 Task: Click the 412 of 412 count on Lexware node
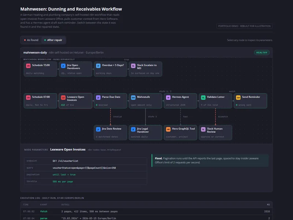(67, 105)
